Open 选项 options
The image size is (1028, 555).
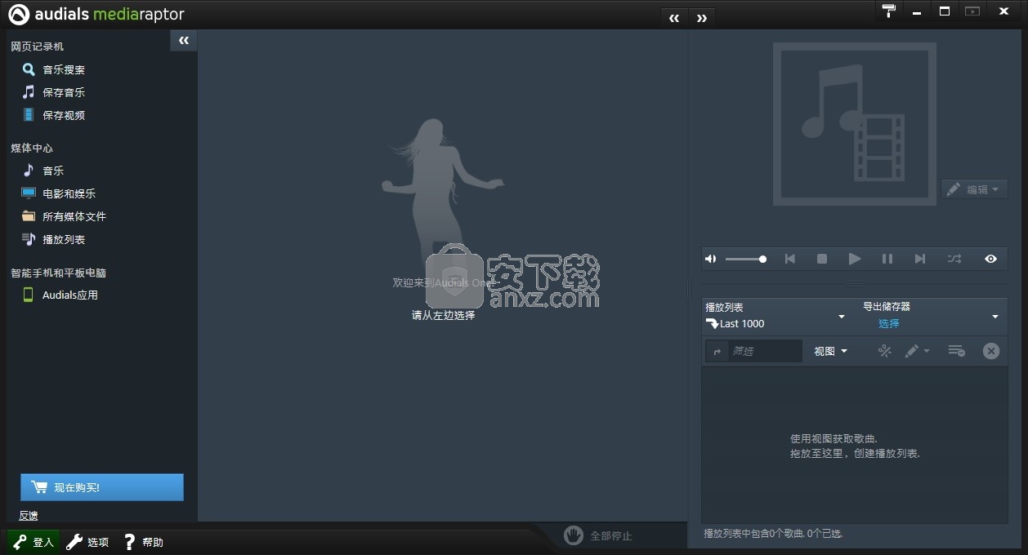pyautogui.click(x=87, y=542)
